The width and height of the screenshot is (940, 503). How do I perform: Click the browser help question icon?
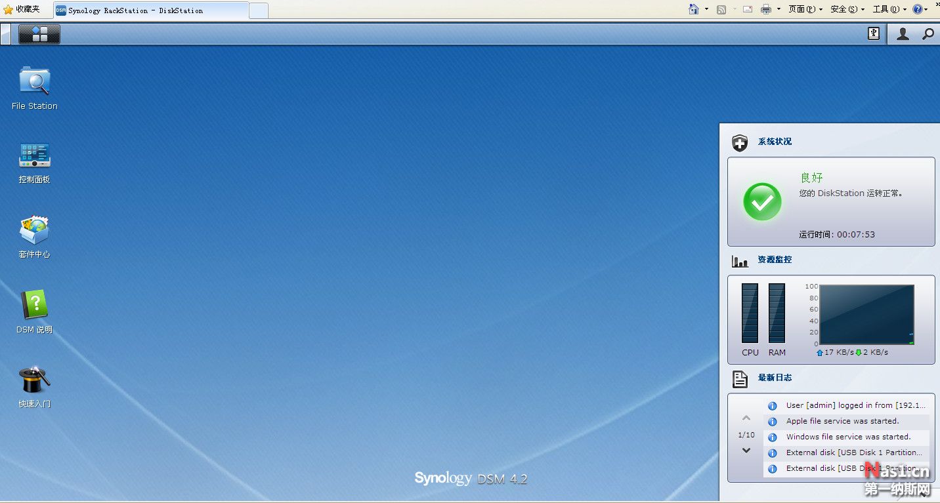point(918,9)
